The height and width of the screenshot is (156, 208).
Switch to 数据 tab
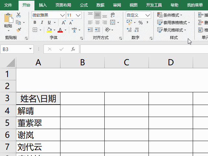100,5
